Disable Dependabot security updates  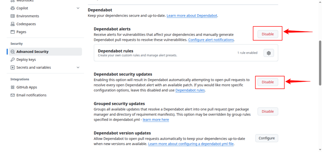coord(268,82)
